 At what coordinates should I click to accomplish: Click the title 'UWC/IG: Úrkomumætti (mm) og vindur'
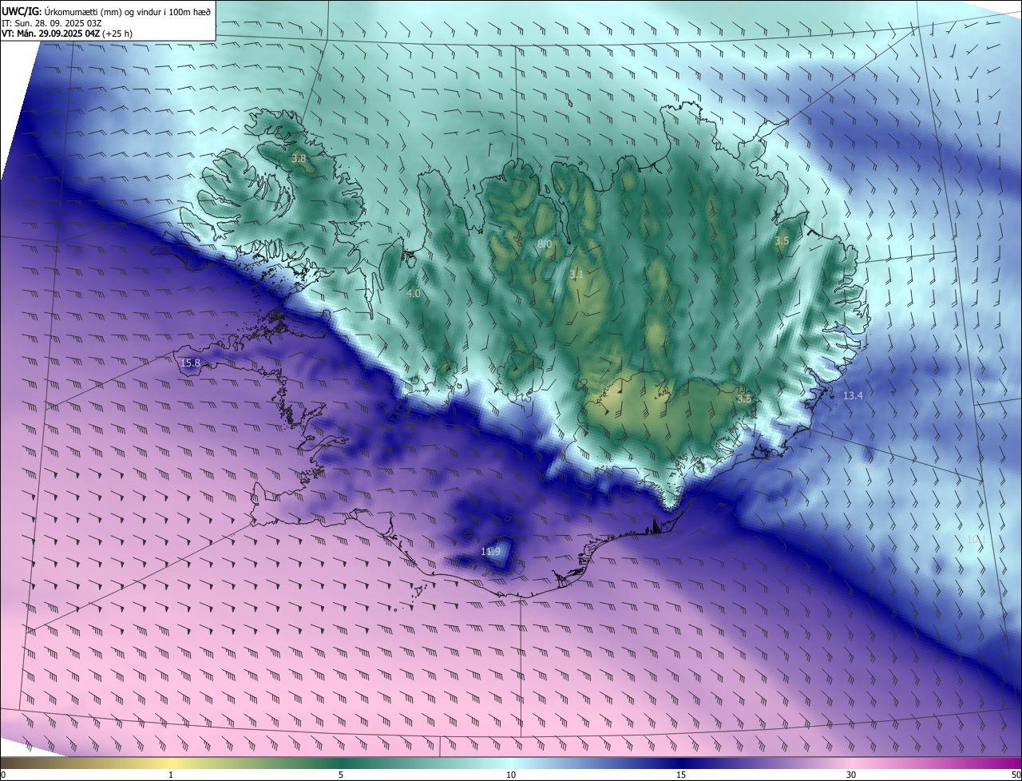click(x=106, y=11)
